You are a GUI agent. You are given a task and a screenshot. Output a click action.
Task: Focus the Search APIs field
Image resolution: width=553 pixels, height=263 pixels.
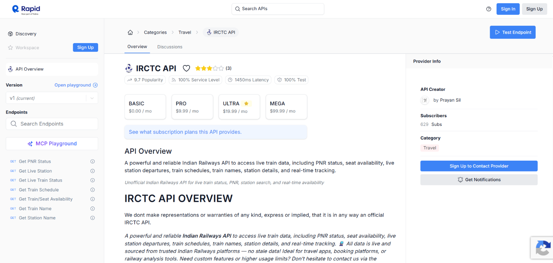278,9
